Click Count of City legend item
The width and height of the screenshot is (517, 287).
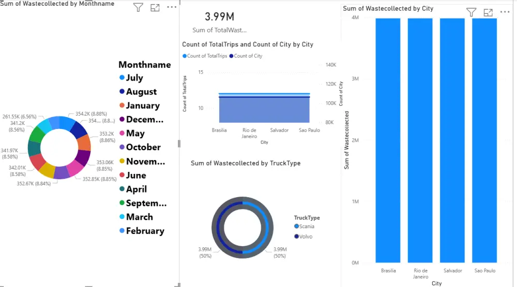tap(246, 56)
